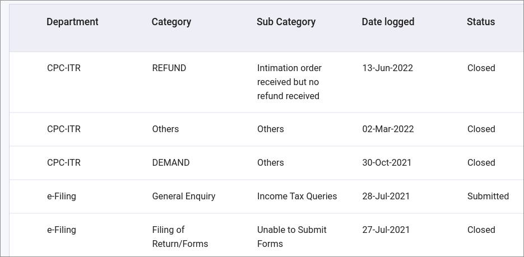The image size is (524, 257).
Task: Click the Filing of Return/Forms cell
Action: (180, 237)
